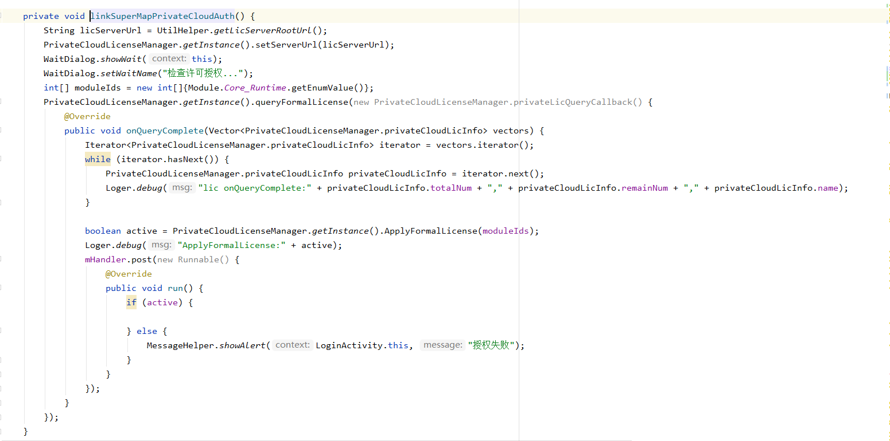Click the onQueryComplete method name
This screenshot has width=890, height=441.
point(165,131)
